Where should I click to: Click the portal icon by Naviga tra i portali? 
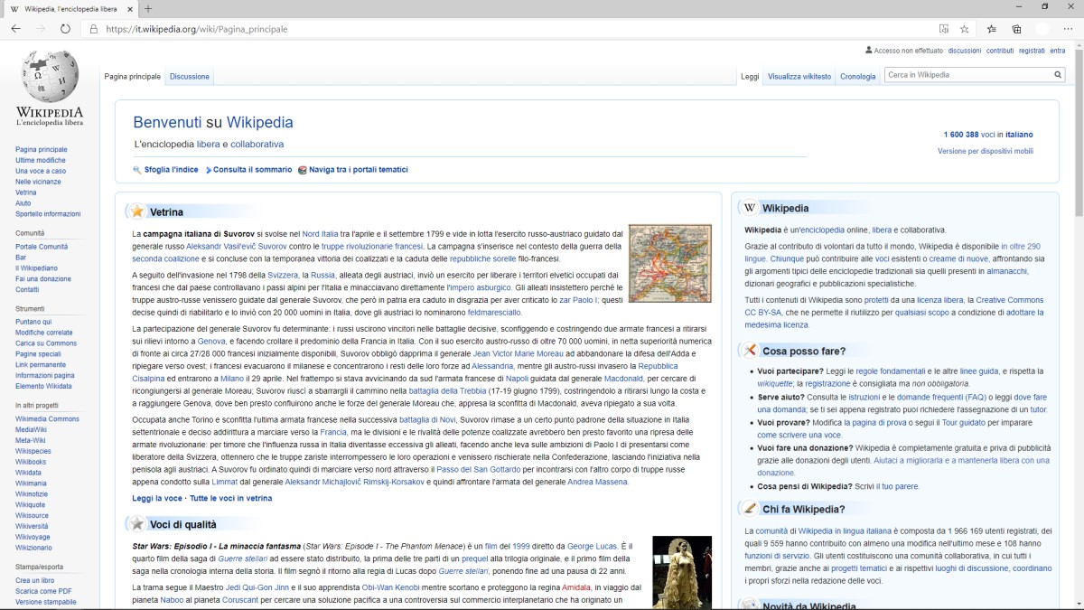click(x=303, y=170)
